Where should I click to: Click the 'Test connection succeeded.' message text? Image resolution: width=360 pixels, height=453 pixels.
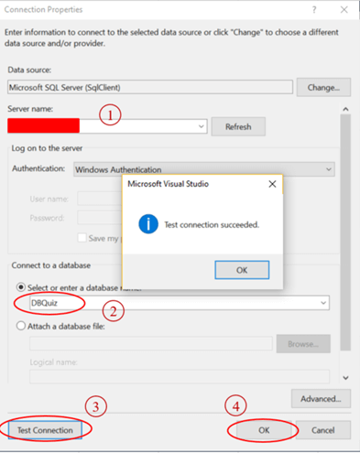point(212,225)
